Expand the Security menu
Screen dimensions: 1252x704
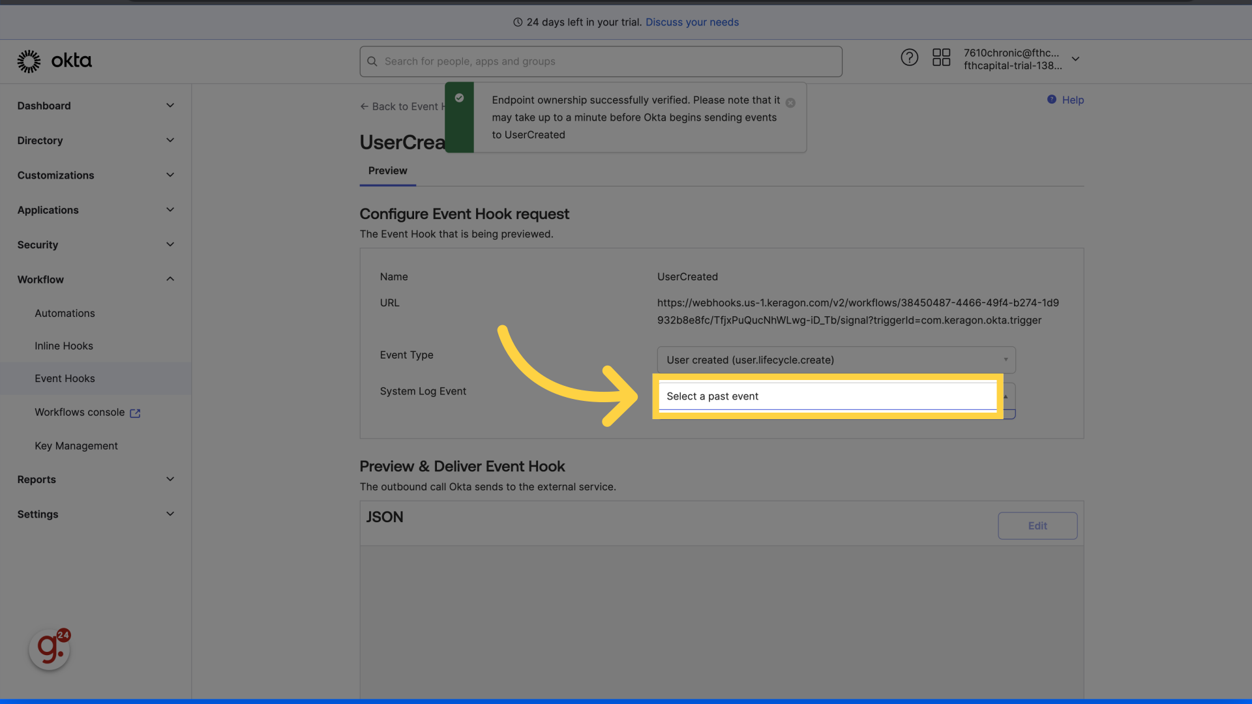pyautogui.click(x=95, y=244)
